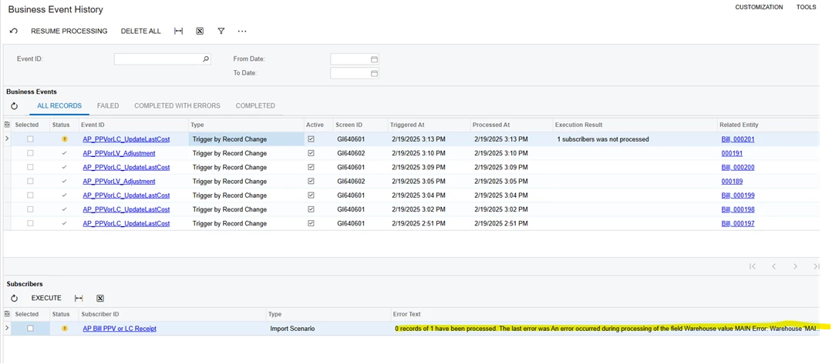The image size is (832, 364).
Task: Export business events to Excel
Action: pos(200,32)
